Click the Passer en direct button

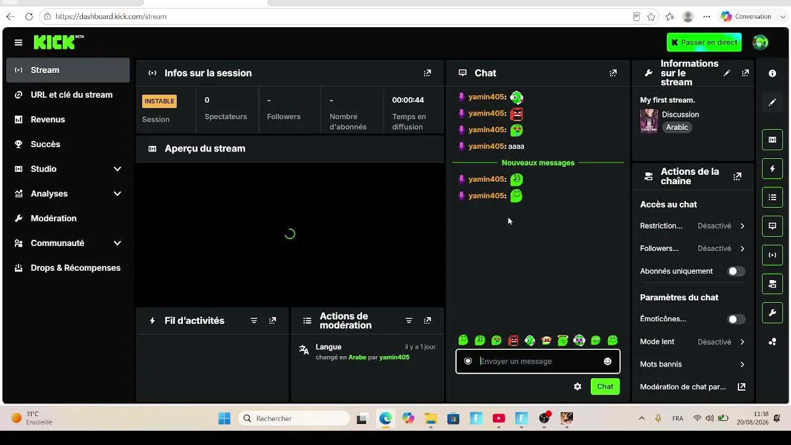click(x=704, y=43)
